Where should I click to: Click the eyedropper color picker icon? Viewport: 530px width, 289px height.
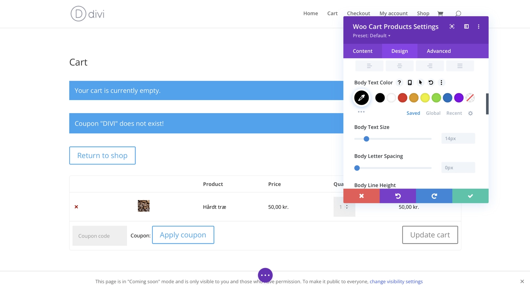361,98
